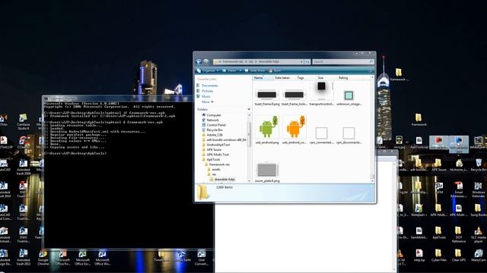The height and width of the screenshot is (273, 487).
Task: Select ManyCam desktop icon
Action: pos(479,256)
